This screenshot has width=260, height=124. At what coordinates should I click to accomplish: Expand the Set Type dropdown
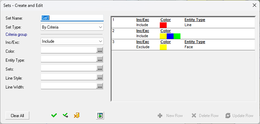click(72, 27)
